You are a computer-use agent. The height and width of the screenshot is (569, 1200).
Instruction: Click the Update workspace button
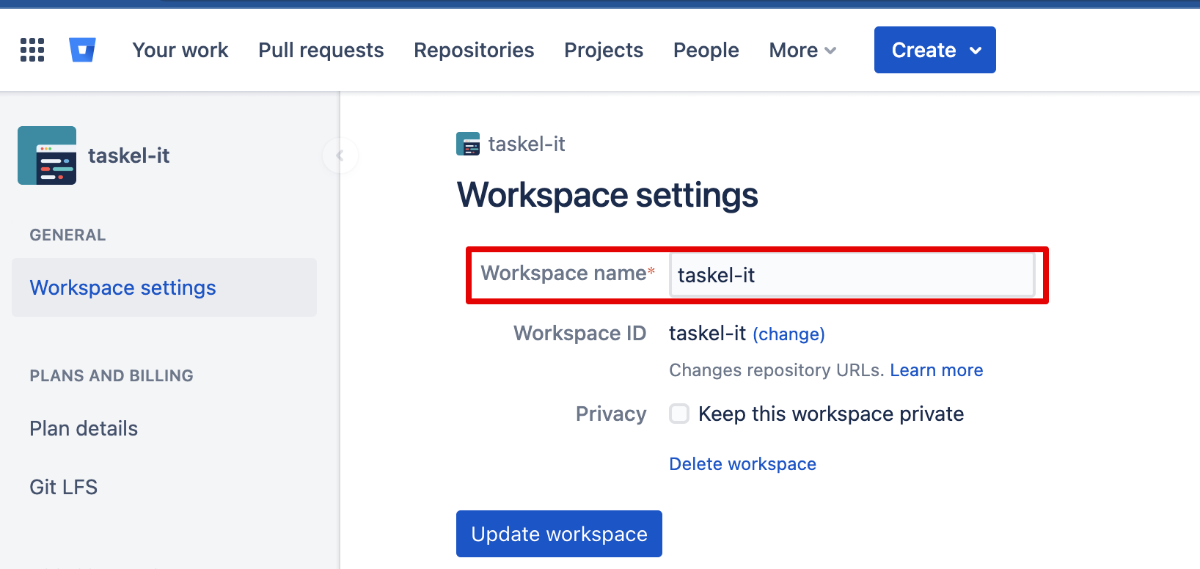[559, 534]
